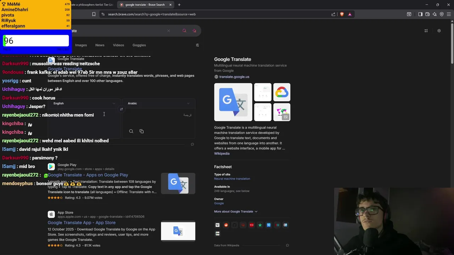Open the search filters slider icon

click(197, 45)
